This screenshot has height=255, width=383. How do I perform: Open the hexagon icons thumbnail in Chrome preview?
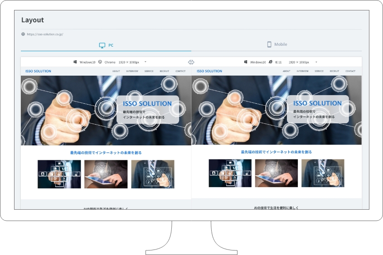tap(153, 174)
